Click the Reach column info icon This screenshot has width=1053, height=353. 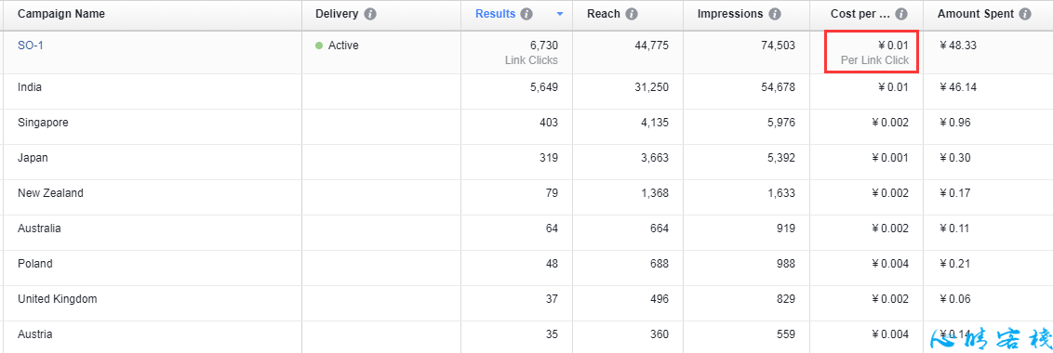632,14
